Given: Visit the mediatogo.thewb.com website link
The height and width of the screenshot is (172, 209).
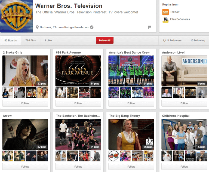Looking at the screenshot, I should click(74, 27).
